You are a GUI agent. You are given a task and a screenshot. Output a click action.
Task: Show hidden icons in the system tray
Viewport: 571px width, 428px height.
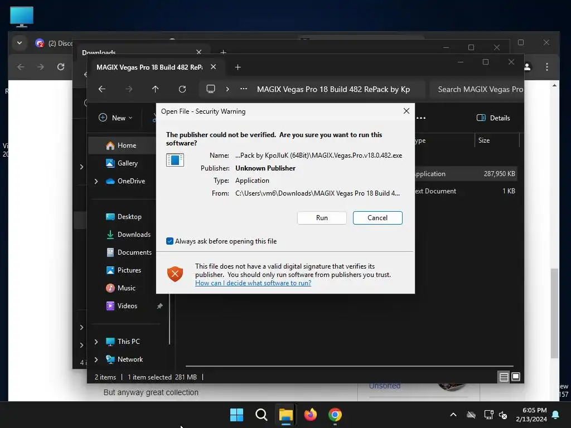(x=453, y=415)
